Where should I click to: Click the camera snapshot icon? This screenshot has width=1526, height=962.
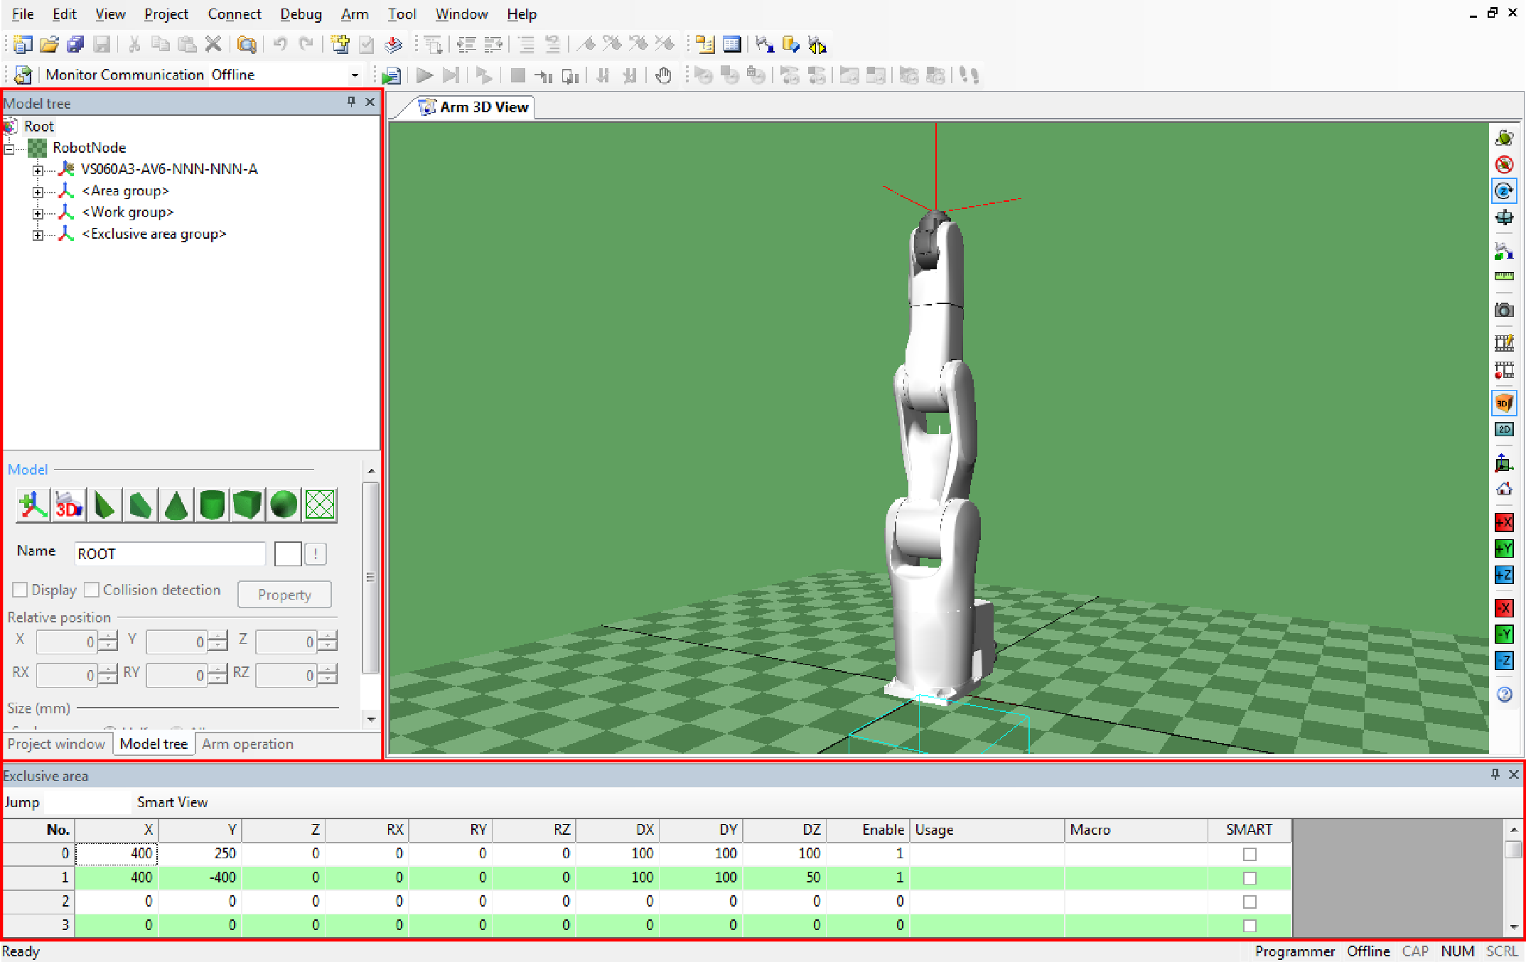1504,310
